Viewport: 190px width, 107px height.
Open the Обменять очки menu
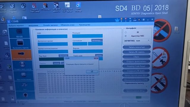pos(67,25)
